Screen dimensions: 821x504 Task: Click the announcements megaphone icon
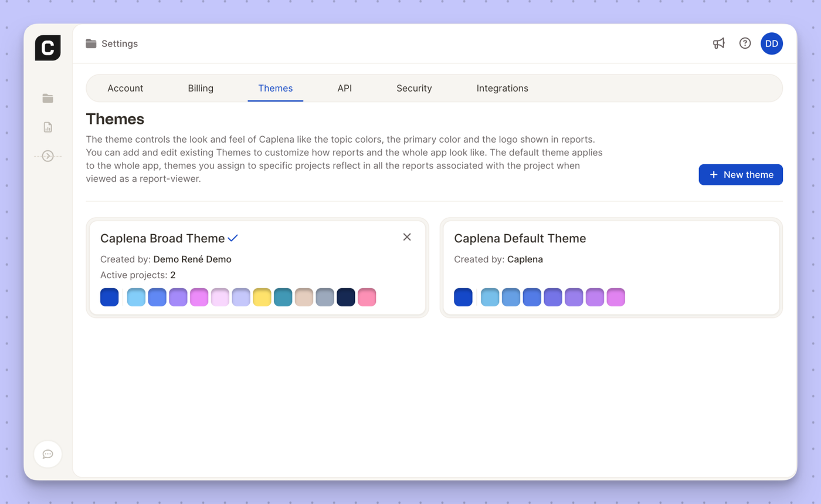click(718, 43)
